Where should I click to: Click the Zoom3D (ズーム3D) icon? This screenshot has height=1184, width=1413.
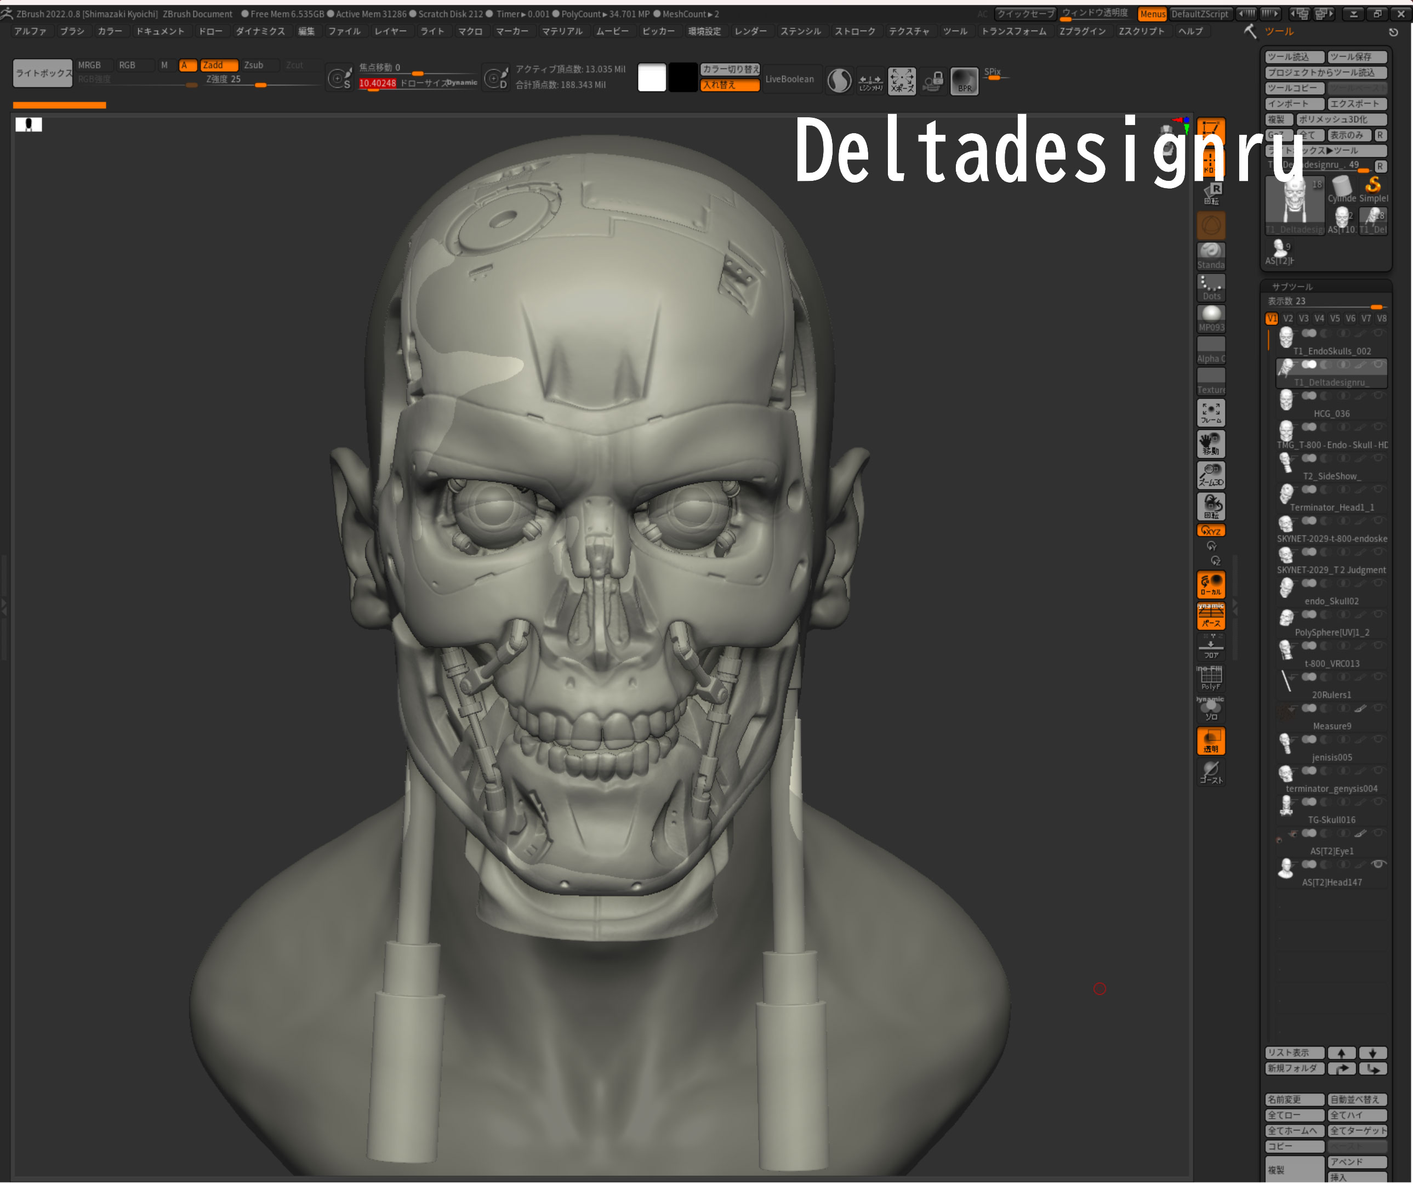(x=1210, y=475)
